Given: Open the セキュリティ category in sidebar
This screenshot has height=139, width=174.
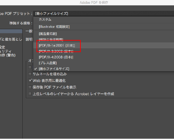Looking at the screenshot, I should click(6, 51).
